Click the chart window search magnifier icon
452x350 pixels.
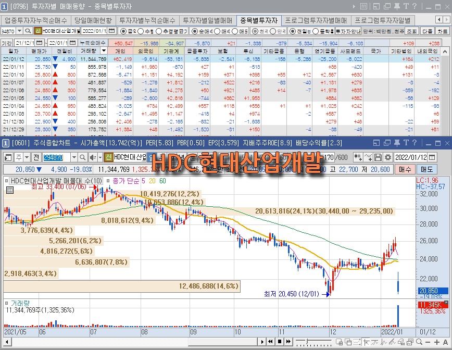point(82,157)
